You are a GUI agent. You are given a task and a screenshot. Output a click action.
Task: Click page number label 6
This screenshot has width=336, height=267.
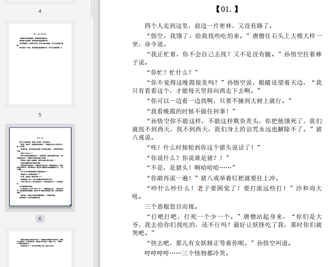(x=40, y=219)
